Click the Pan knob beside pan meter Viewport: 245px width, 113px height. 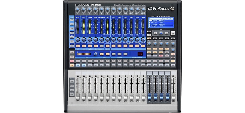(96, 54)
